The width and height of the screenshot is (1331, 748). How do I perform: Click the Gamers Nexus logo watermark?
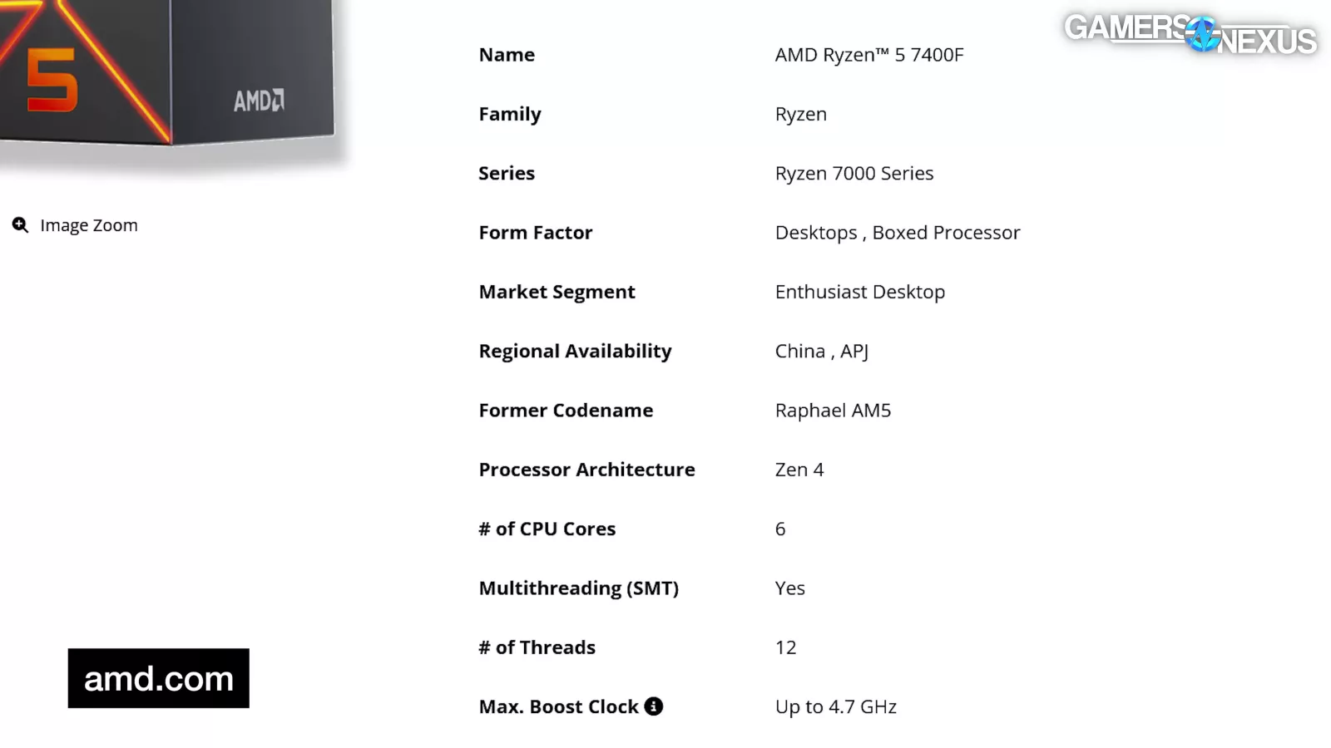[1190, 34]
